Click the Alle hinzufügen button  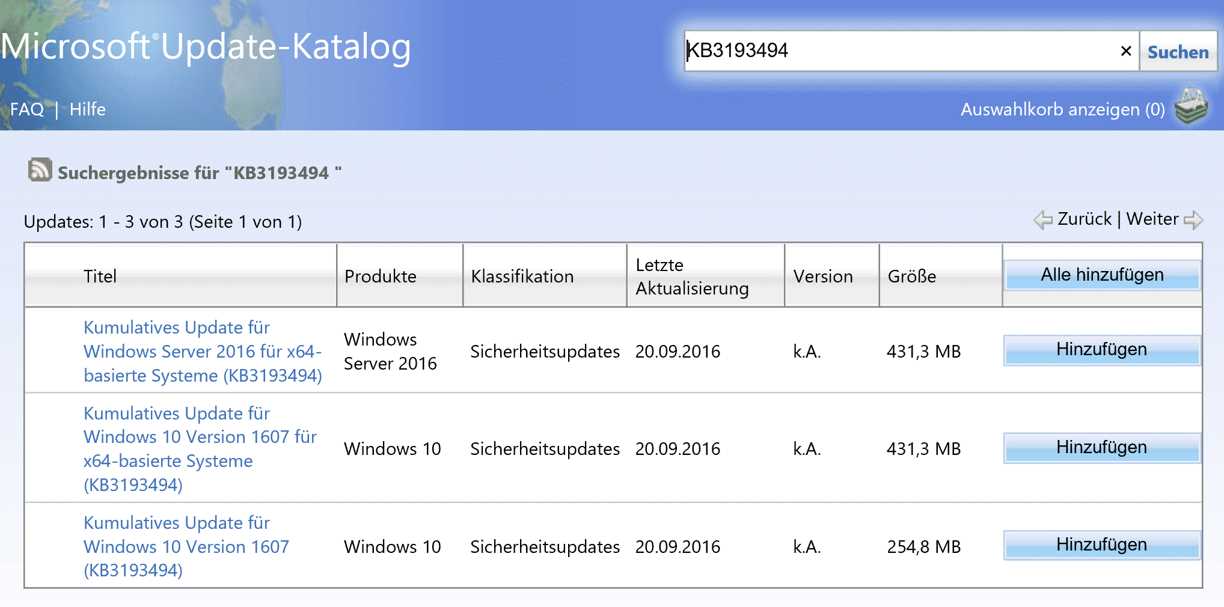click(x=1102, y=275)
